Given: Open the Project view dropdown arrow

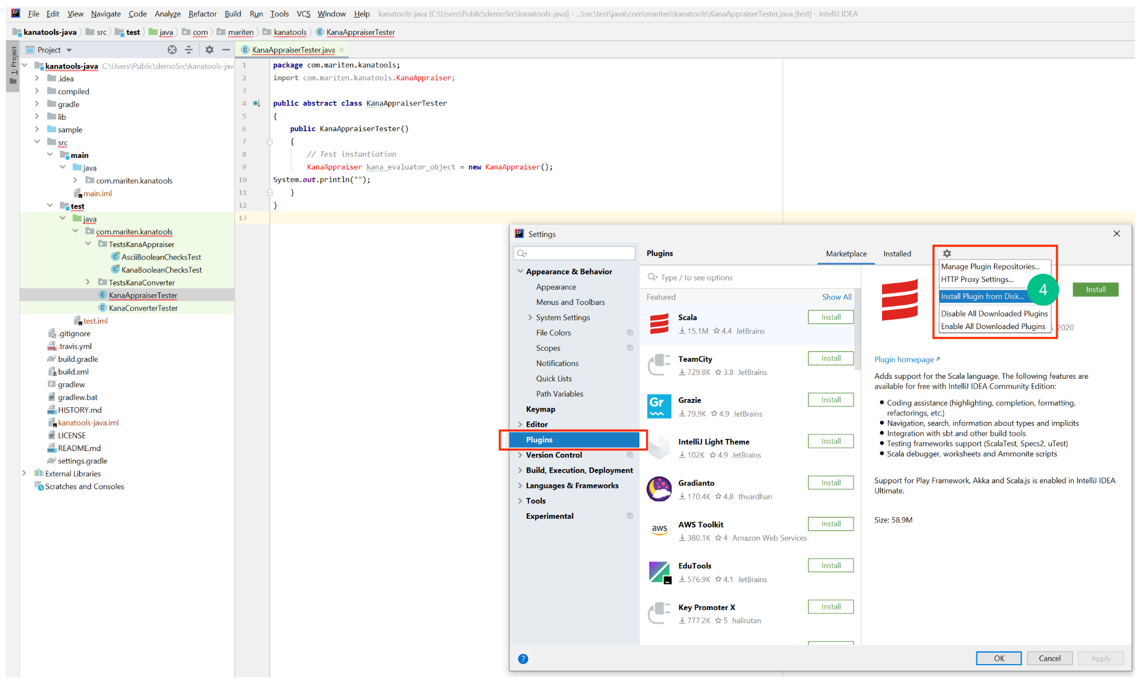Looking at the screenshot, I should pyautogui.click(x=69, y=50).
